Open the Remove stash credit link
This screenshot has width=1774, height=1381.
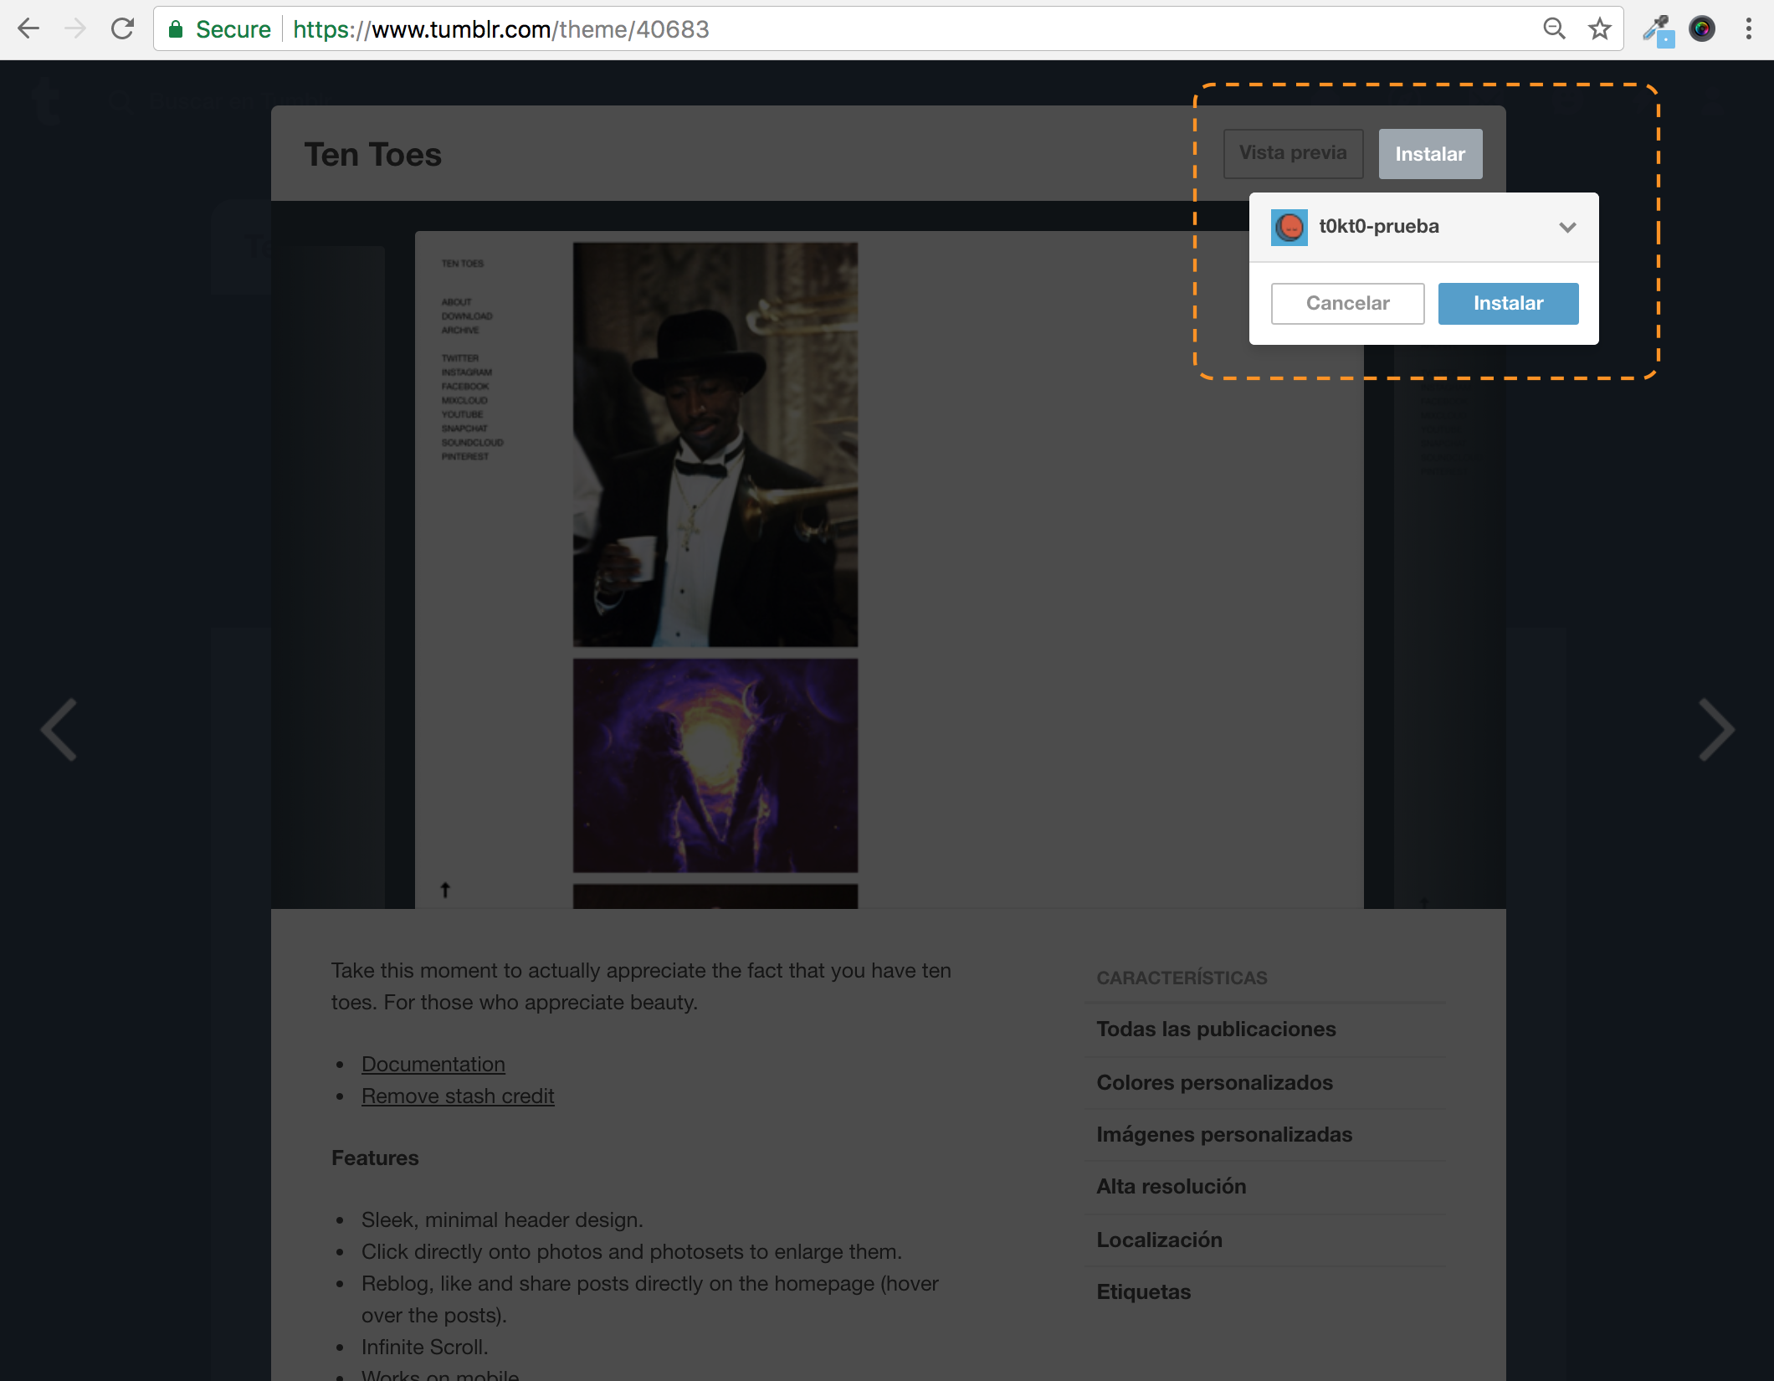pyautogui.click(x=458, y=1096)
